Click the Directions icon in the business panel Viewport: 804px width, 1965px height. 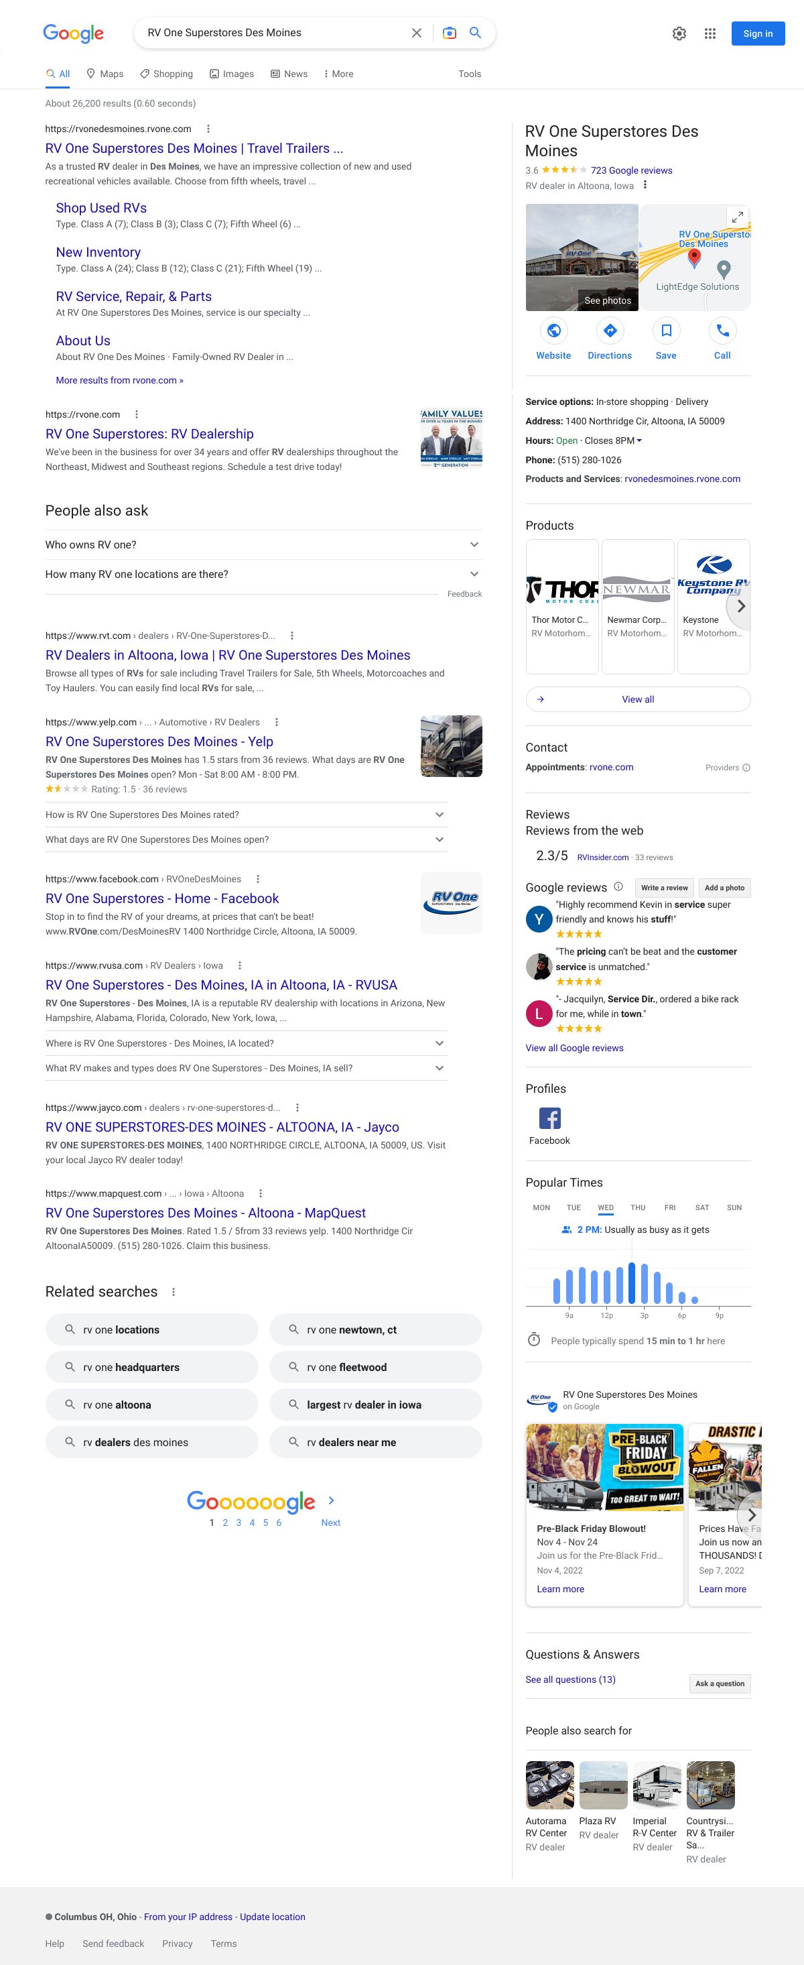610,331
